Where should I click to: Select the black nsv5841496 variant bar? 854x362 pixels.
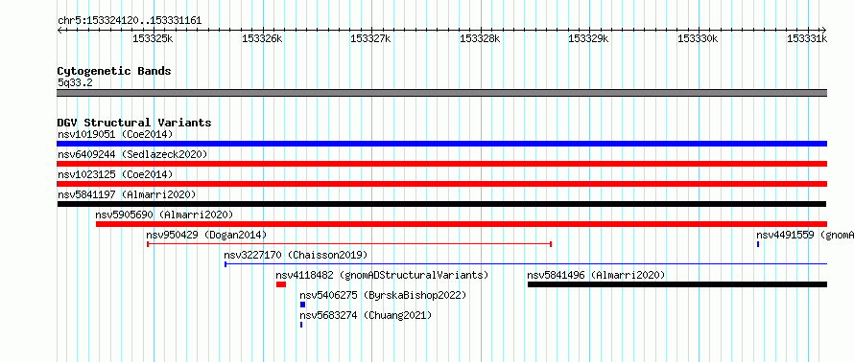pyautogui.click(x=677, y=284)
